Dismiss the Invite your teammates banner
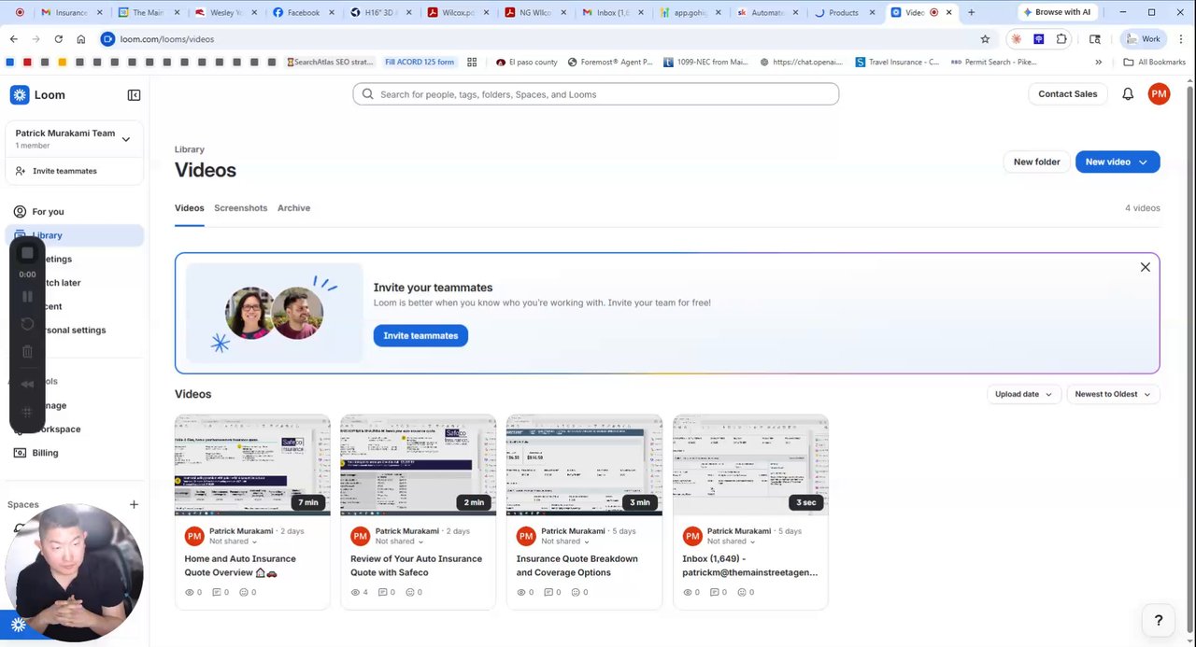Image resolution: width=1196 pixels, height=647 pixels. [x=1145, y=267]
